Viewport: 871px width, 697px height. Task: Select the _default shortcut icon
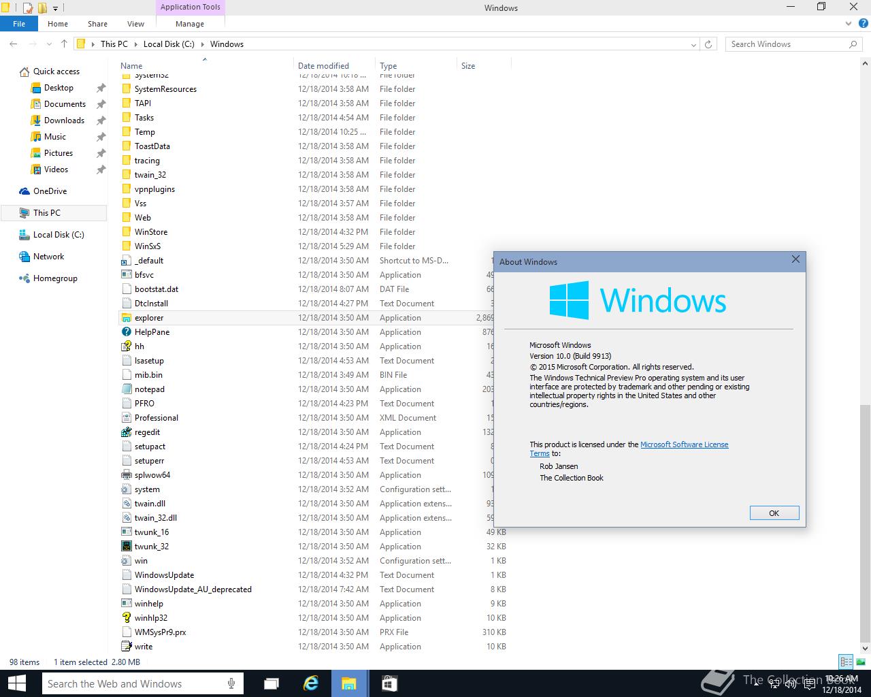point(126,261)
